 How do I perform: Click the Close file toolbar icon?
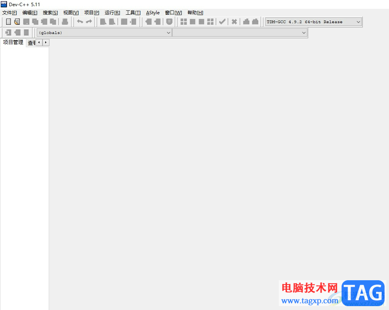pos(44,22)
